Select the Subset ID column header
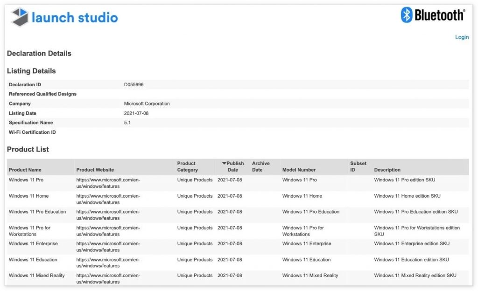Viewport: 478px width, 291px height. tap(358, 166)
